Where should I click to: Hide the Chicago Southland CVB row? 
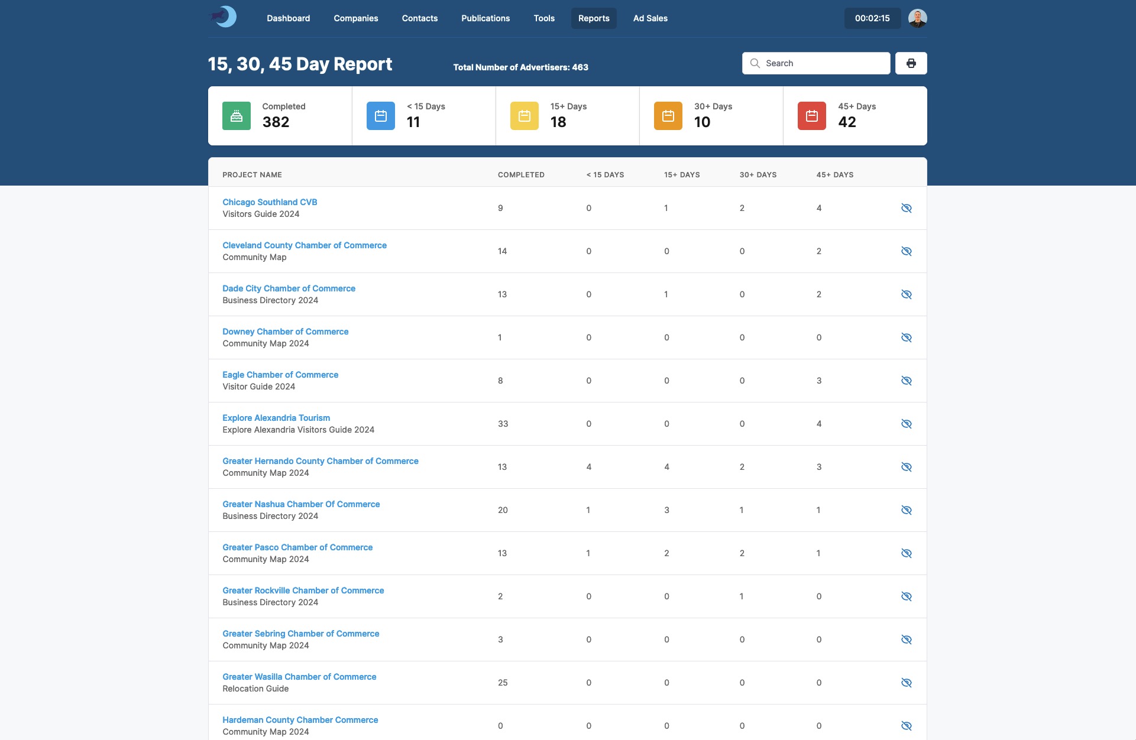[906, 208]
